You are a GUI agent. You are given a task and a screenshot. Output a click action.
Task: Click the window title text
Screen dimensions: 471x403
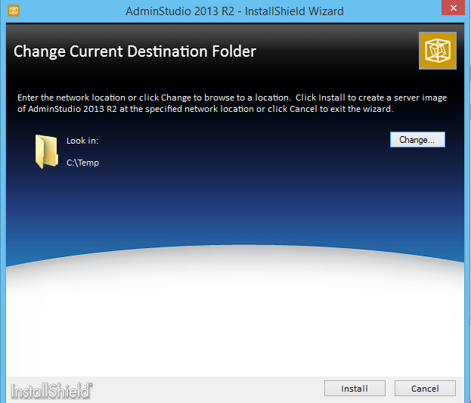click(x=234, y=11)
